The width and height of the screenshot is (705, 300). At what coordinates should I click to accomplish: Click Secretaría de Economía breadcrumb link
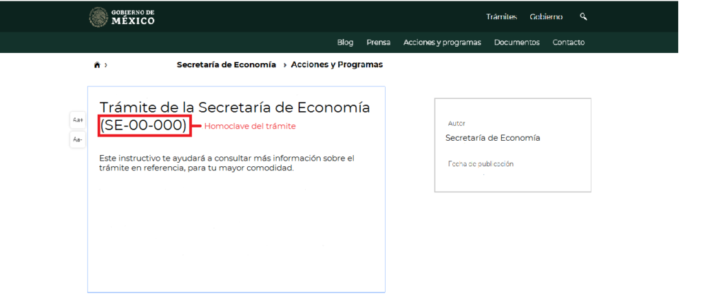(227, 65)
